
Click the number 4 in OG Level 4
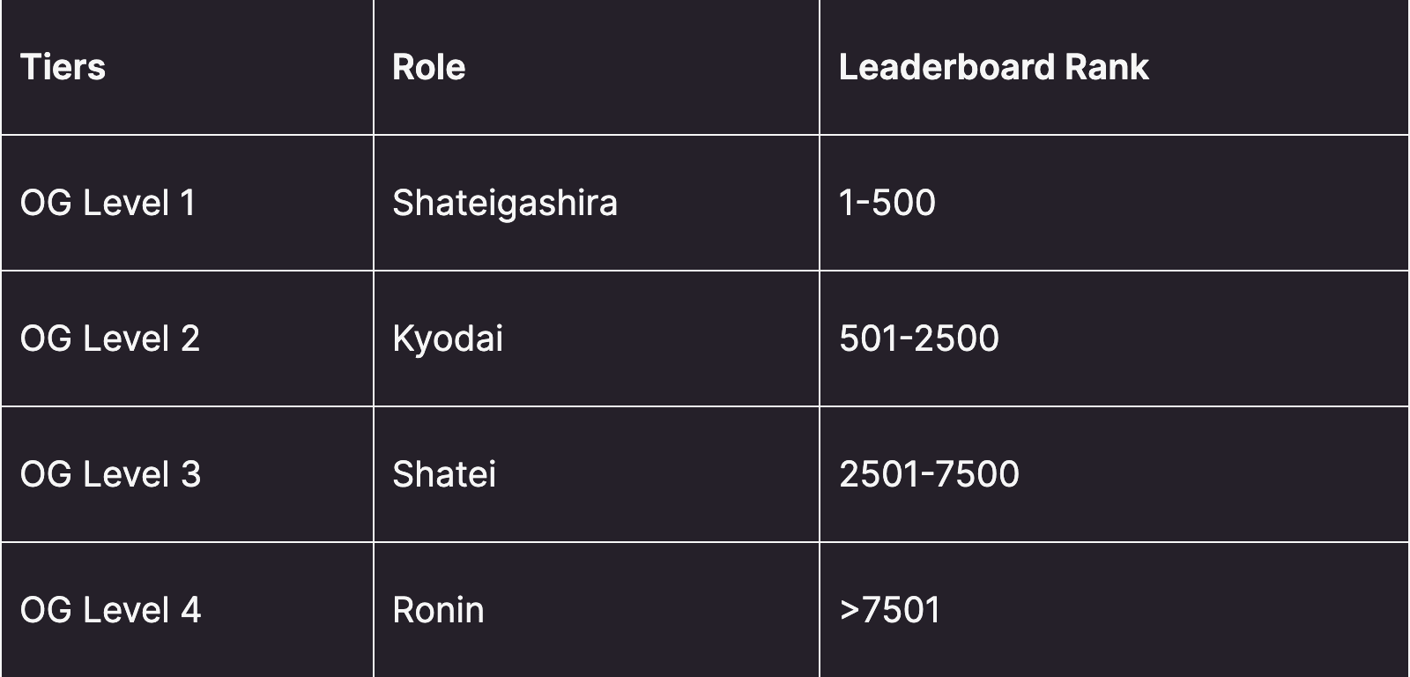191,610
